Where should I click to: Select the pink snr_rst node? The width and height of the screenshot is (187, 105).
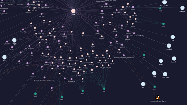tap(93, 44)
